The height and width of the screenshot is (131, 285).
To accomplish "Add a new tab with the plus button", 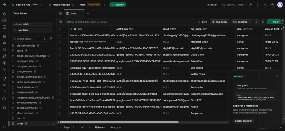I will pyautogui.click(x=88, y=14).
